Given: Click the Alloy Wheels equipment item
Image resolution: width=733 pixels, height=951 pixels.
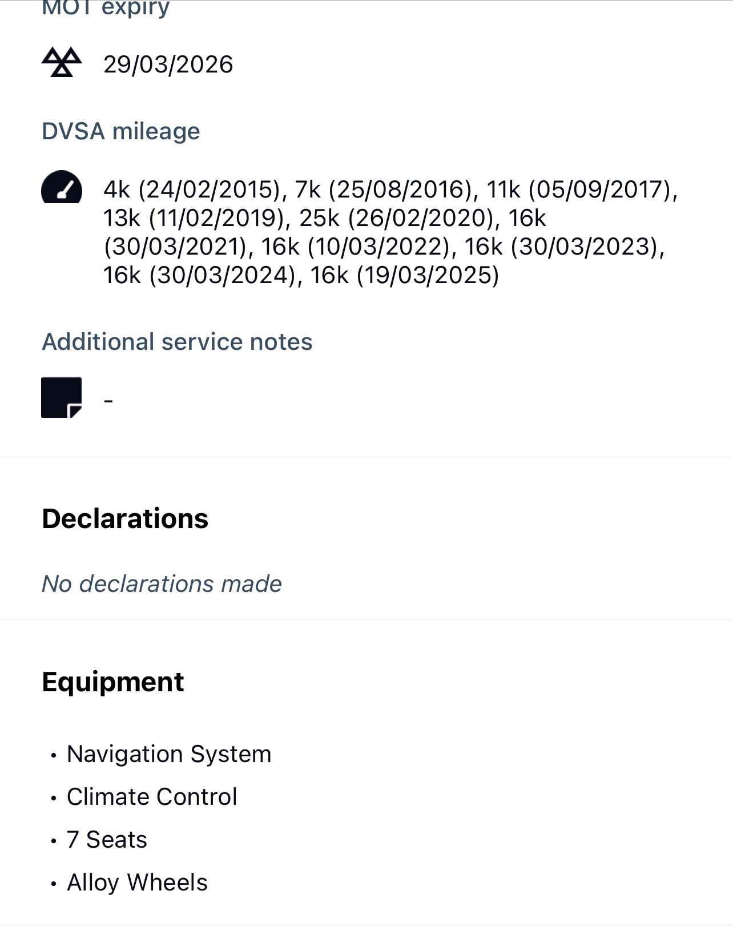Looking at the screenshot, I should click(137, 883).
